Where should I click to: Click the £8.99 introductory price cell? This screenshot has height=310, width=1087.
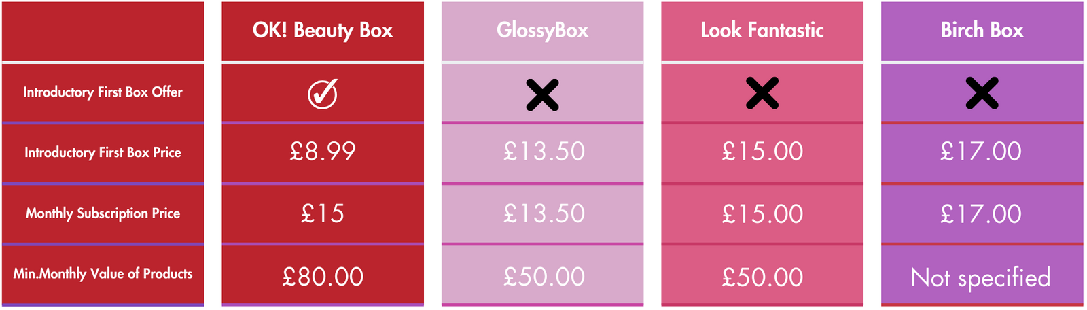pyautogui.click(x=323, y=152)
